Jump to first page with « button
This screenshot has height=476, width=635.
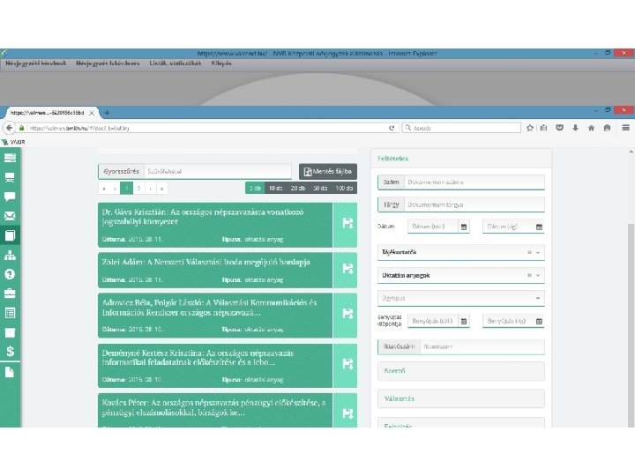tap(104, 189)
